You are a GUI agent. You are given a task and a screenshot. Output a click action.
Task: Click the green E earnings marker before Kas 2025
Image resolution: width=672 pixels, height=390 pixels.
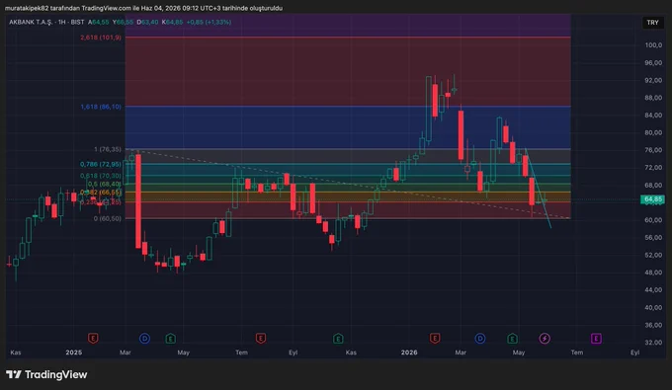pyautogui.click(x=338, y=339)
